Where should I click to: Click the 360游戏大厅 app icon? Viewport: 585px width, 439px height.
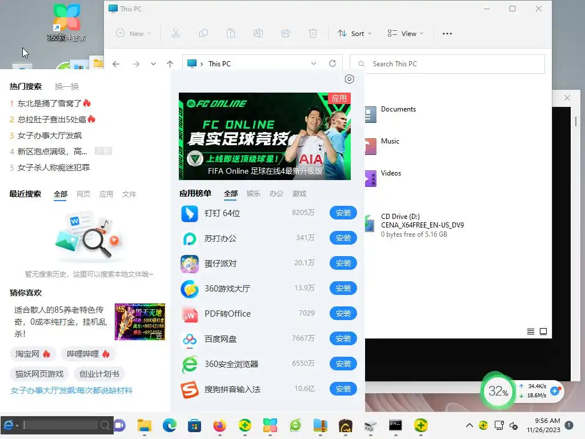pyautogui.click(x=190, y=289)
